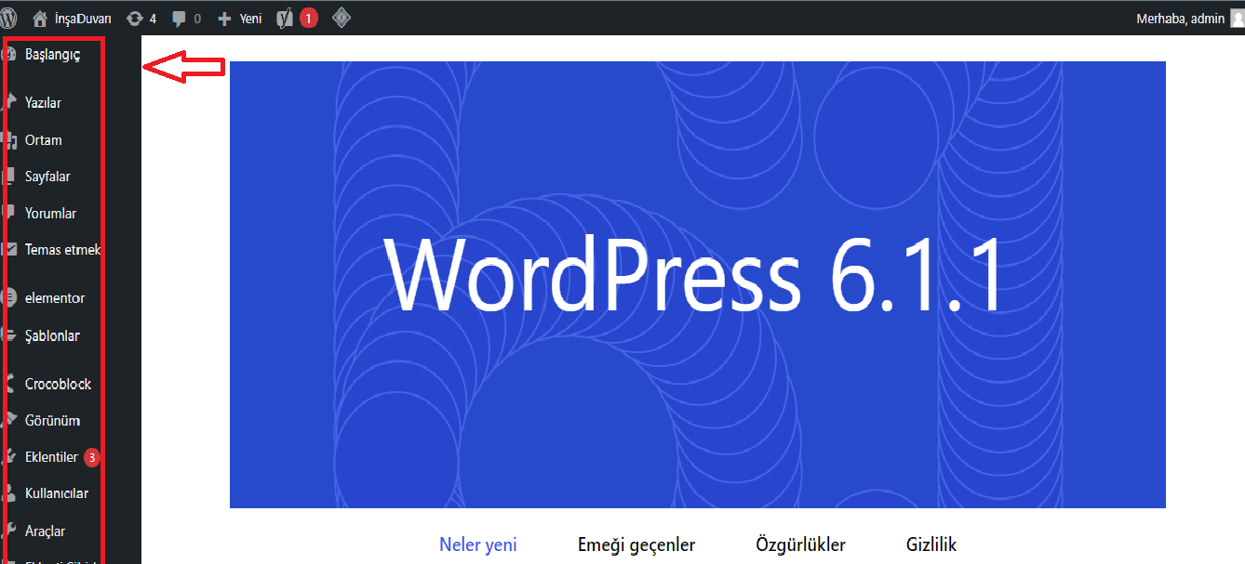Open Kullanıcılar users menu
Viewport: 1245px width, 564px height.
(x=57, y=493)
